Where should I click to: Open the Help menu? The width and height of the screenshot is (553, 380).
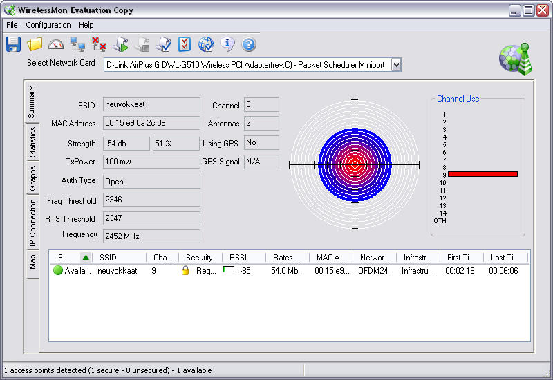point(86,25)
